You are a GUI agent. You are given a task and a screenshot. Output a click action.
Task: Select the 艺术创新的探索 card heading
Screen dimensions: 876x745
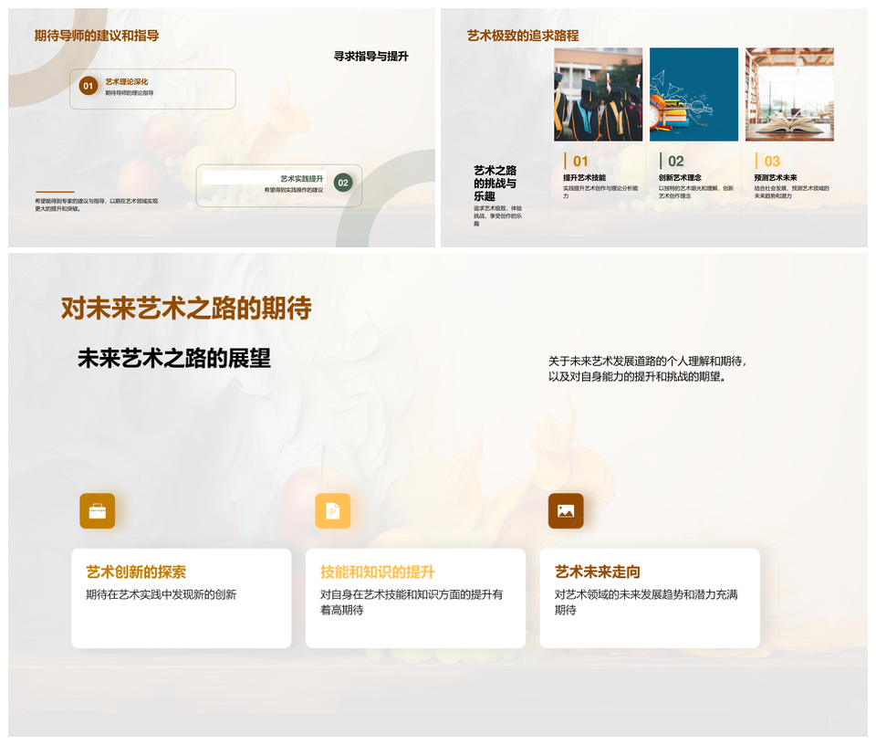click(136, 572)
